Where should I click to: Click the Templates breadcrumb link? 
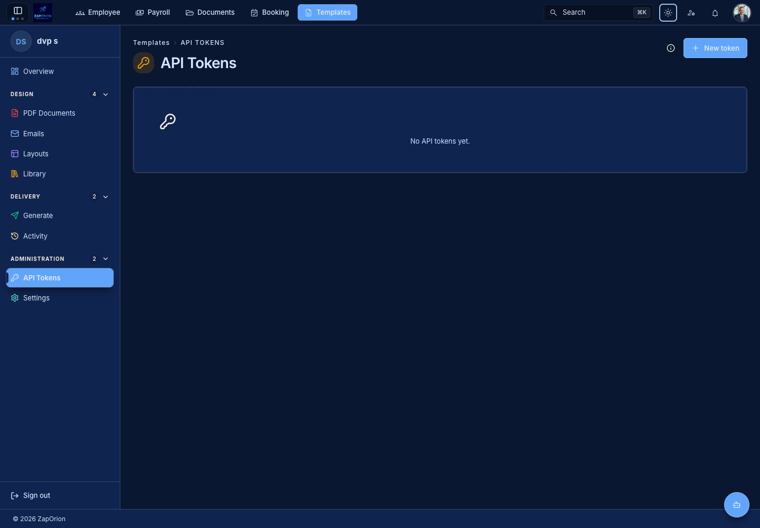click(x=151, y=43)
